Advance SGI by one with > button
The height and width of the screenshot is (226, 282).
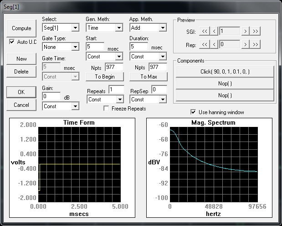(x=246, y=31)
